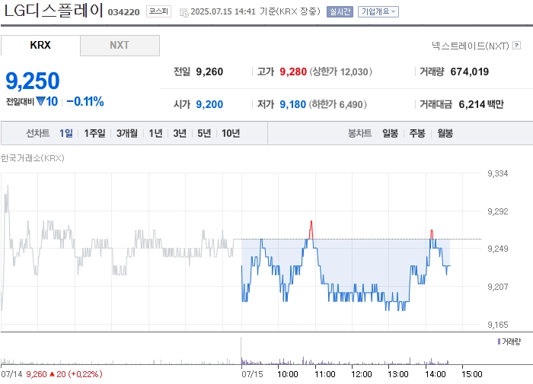Viewport: 533px width, 384px height.
Task: Click the 15:00 time axis label
Action: click(x=472, y=374)
